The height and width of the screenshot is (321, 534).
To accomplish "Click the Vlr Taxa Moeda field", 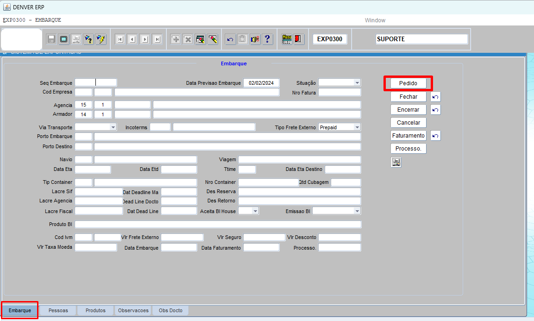I will tap(96, 247).
